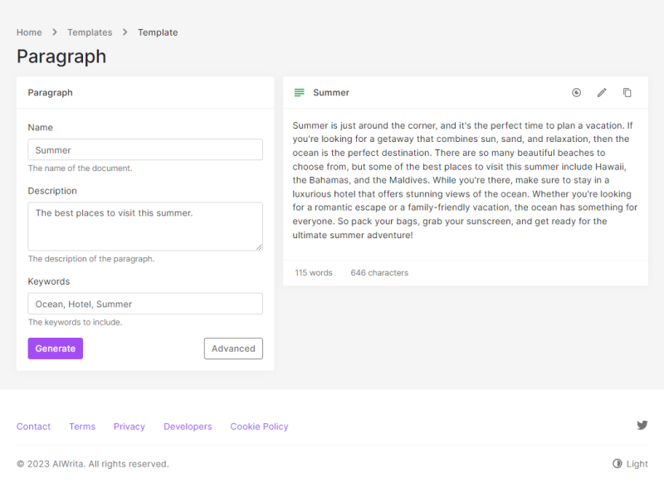Click the Generate button
The image size is (664, 498).
point(56,349)
